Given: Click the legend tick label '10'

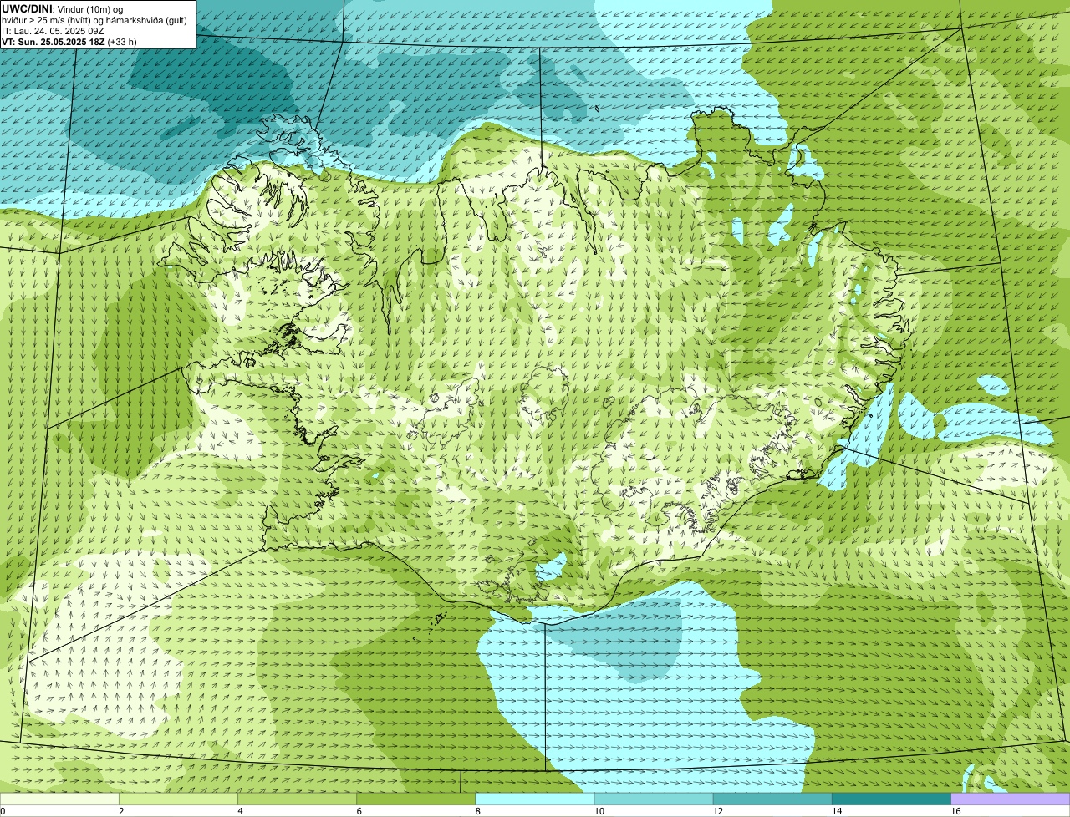Looking at the screenshot, I should click(x=599, y=811).
